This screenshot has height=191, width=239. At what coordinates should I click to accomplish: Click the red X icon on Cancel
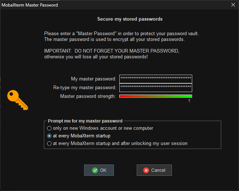tap(146, 170)
